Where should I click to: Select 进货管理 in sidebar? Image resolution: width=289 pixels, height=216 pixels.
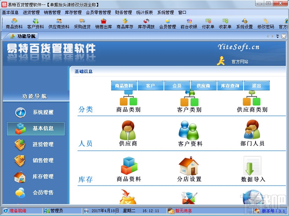click(x=36, y=144)
